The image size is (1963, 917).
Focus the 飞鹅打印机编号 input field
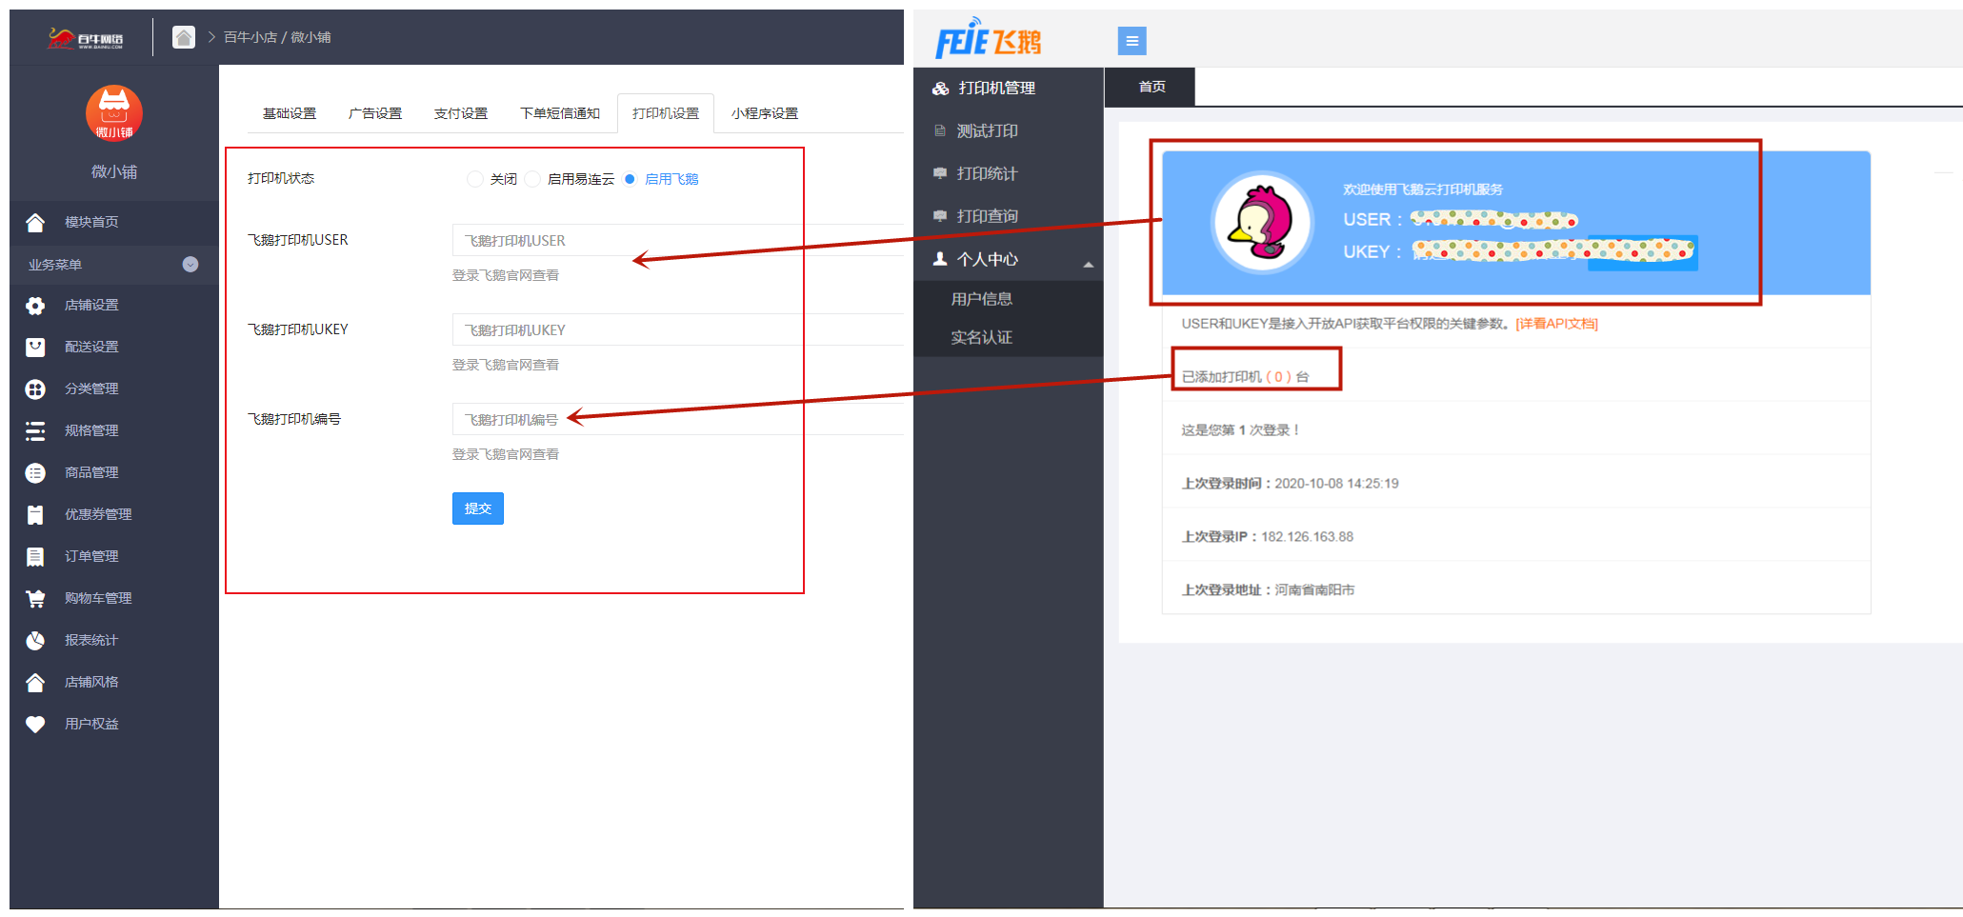[x=677, y=419]
